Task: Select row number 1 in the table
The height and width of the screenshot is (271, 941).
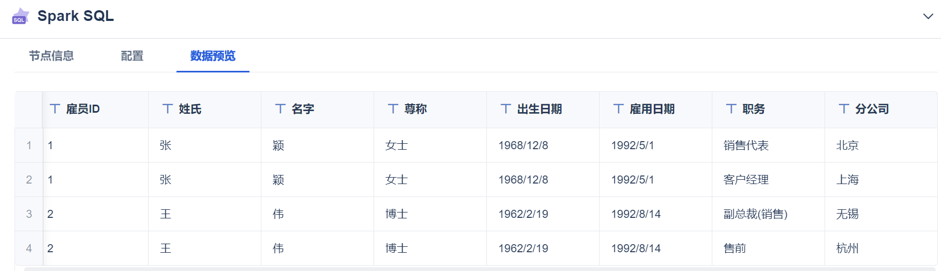Action: click(x=29, y=145)
